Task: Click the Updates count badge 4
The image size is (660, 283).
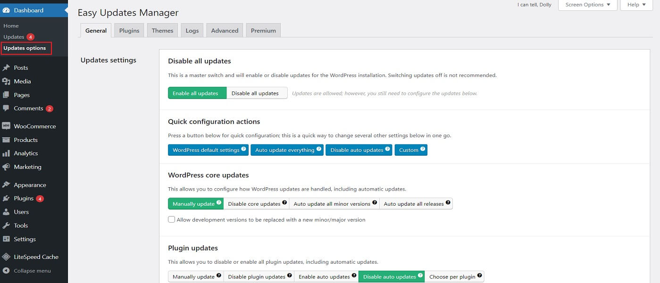Action: [x=30, y=37]
